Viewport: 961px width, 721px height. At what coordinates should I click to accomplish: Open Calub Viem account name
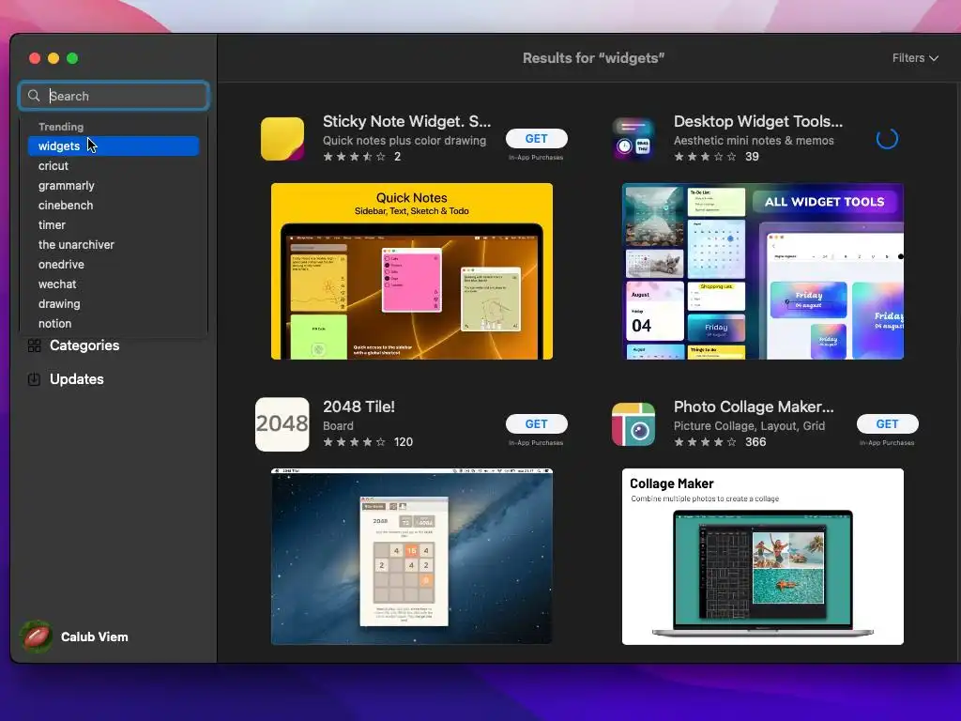click(95, 637)
